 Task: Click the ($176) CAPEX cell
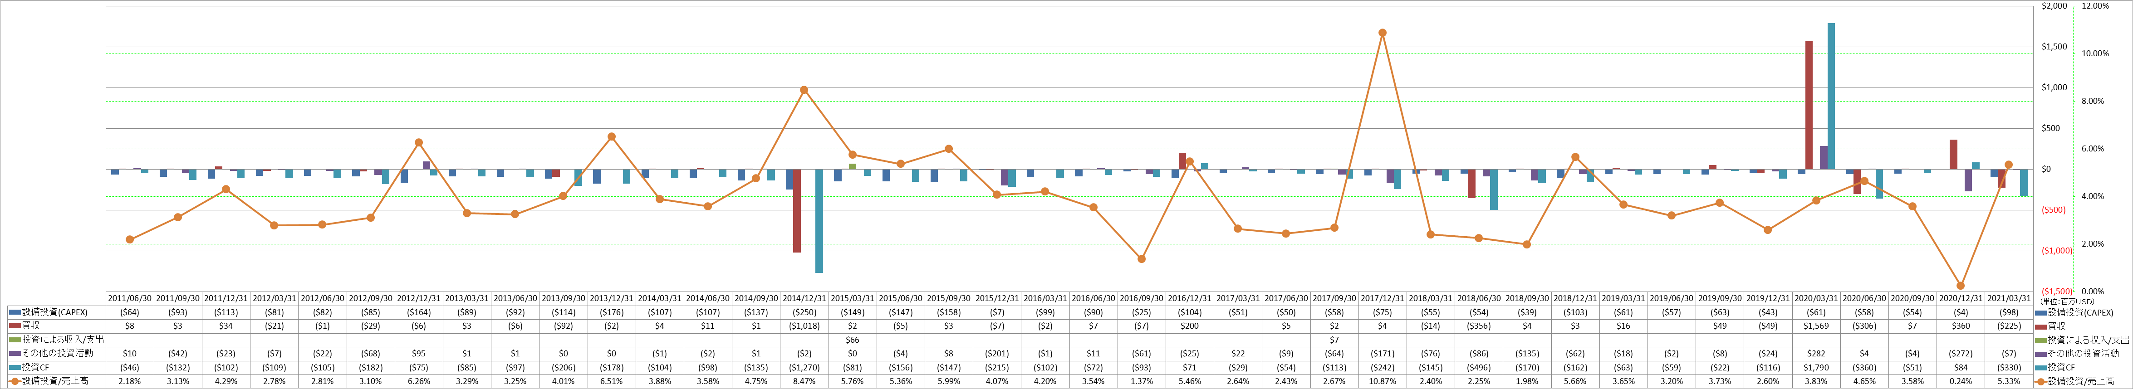pos(611,313)
